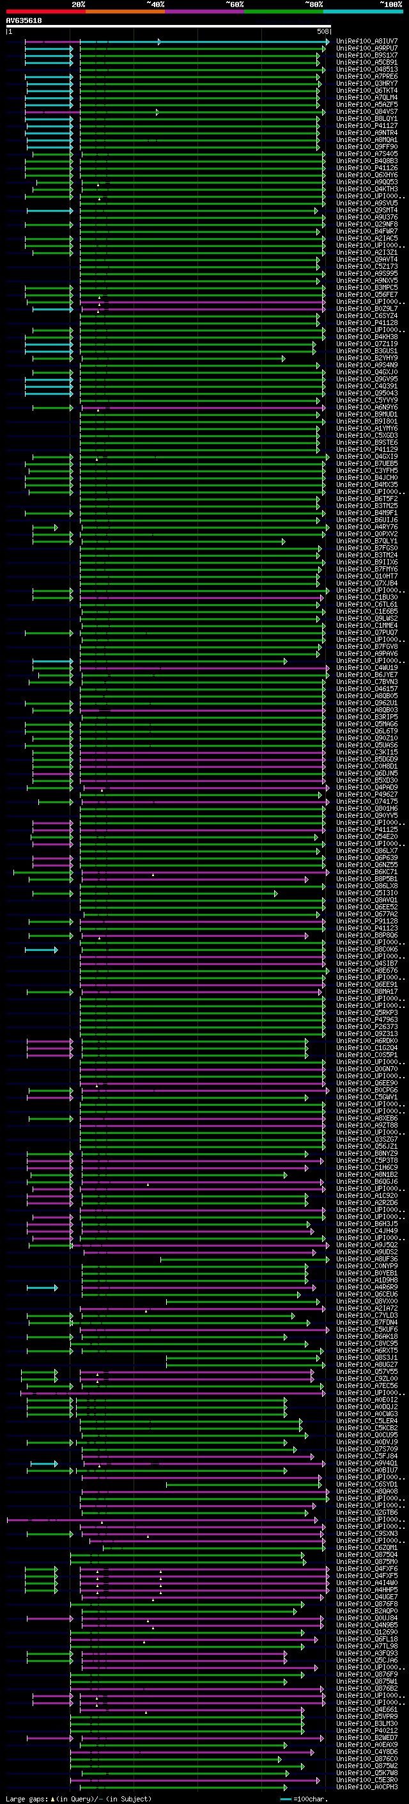Select hit label UniRef100_Q12690

[x=367, y=1632]
